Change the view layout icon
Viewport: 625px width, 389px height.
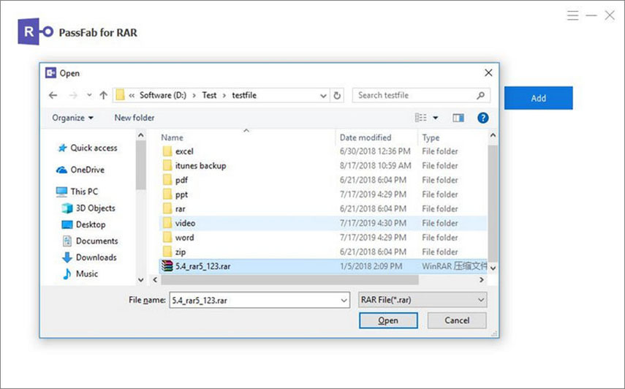click(420, 118)
